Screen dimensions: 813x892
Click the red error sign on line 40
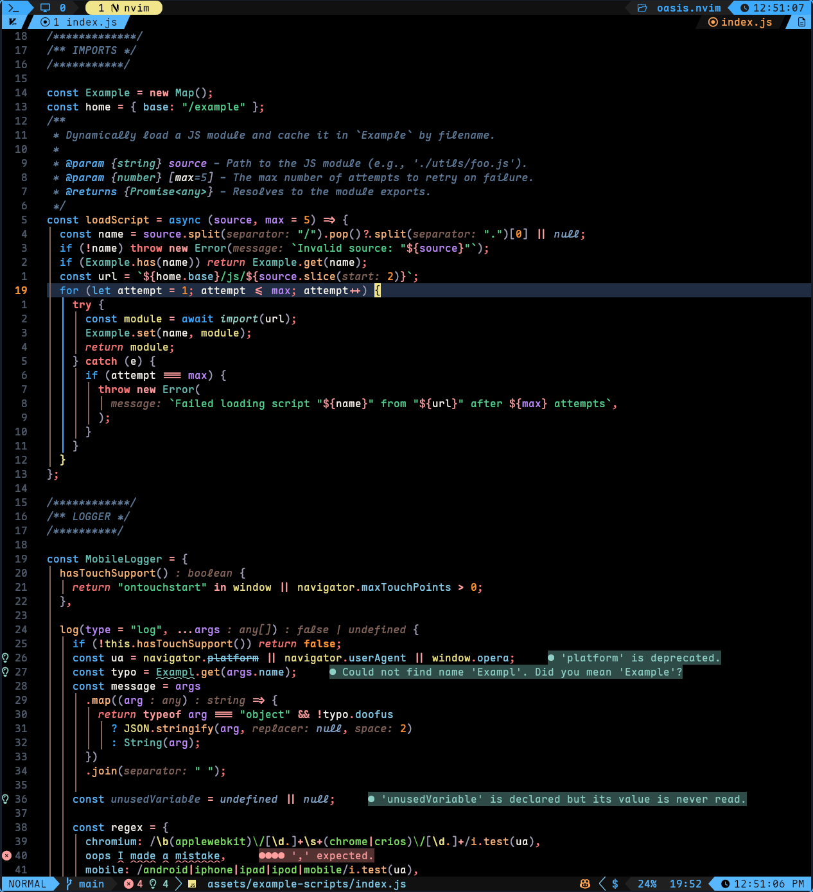(x=6, y=855)
